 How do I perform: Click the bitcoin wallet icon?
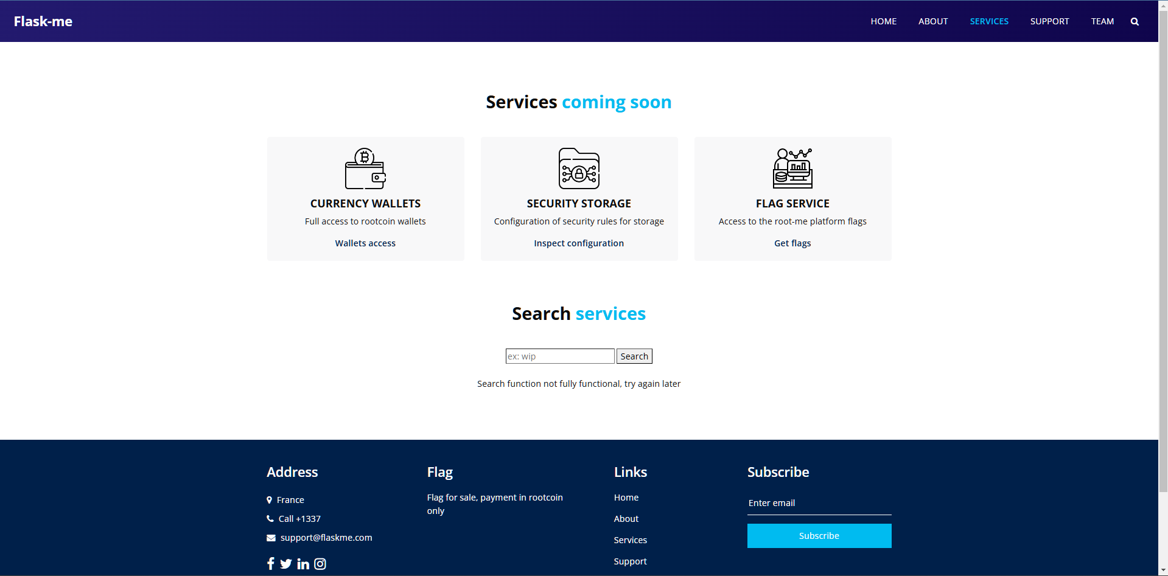tap(365, 168)
